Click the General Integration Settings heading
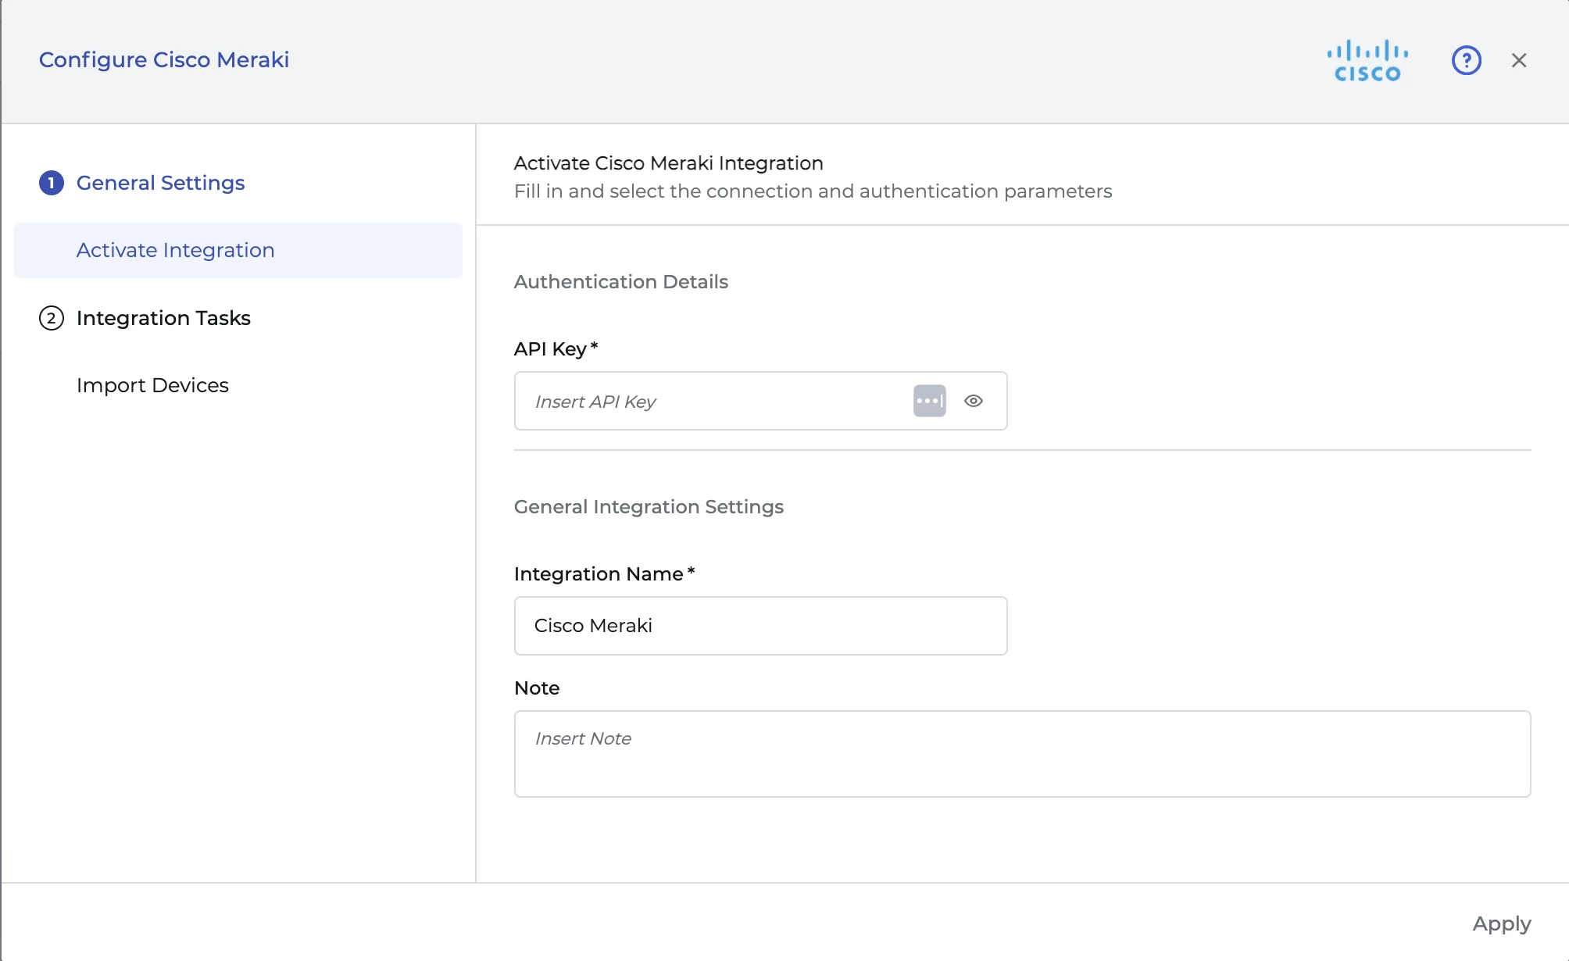Viewport: 1569px width, 961px height. point(648,507)
